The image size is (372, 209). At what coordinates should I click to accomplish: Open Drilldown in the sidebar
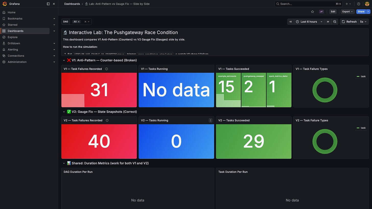point(14,43)
